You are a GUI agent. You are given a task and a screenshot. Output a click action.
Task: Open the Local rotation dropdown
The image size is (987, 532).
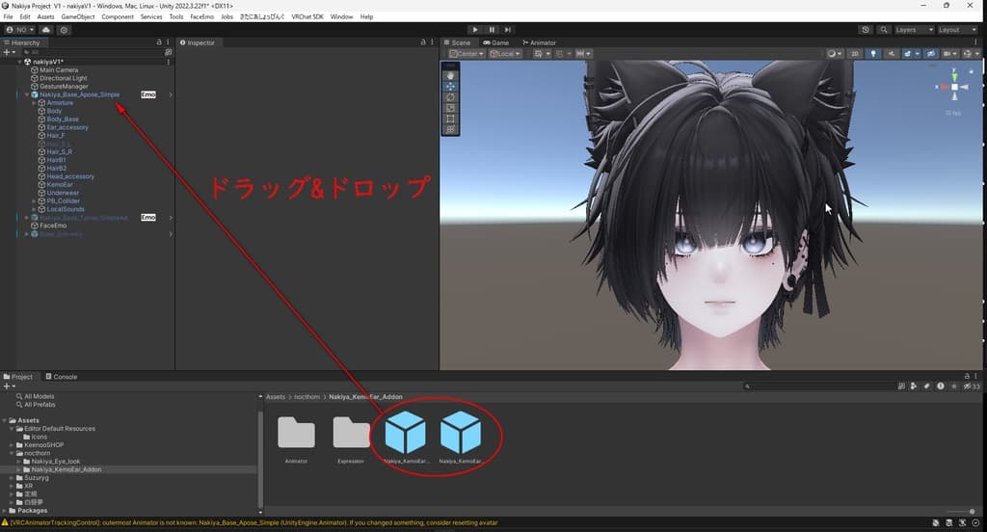click(x=505, y=54)
